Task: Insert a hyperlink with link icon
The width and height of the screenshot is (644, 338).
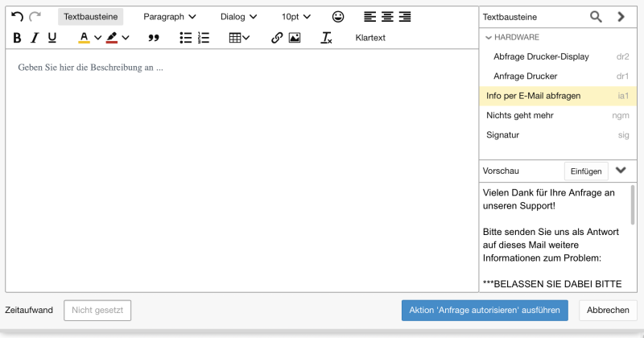Action: [x=277, y=38]
